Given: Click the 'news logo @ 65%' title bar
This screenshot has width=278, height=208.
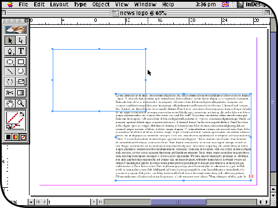Looking at the screenshot, I should click(143, 13).
